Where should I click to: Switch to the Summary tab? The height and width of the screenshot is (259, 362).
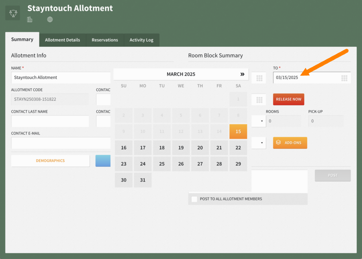[x=22, y=39]
